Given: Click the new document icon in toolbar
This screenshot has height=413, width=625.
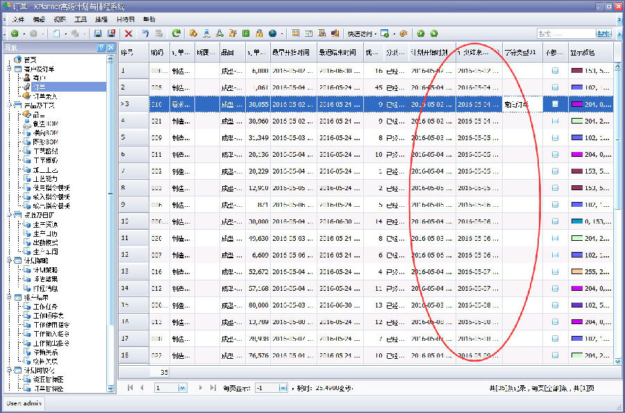Looking at the screenshot, I should (x=56, y=34).
